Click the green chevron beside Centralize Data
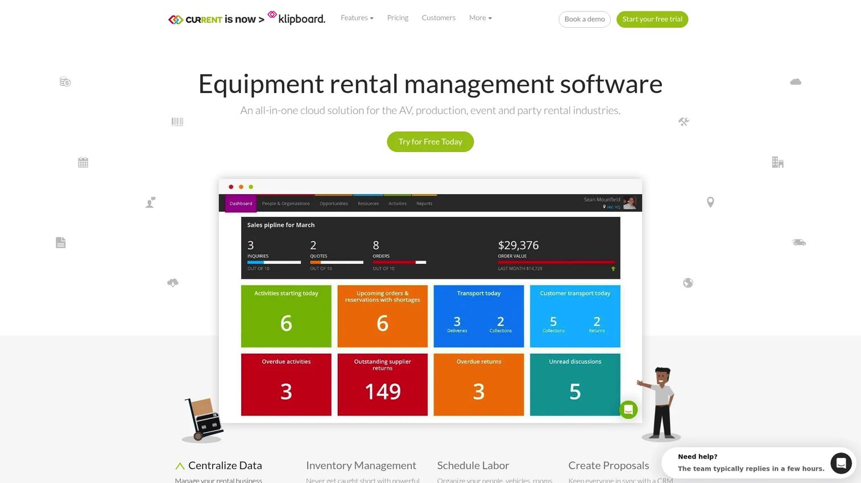Screen dimensions: 861x483 click(180, 466)
